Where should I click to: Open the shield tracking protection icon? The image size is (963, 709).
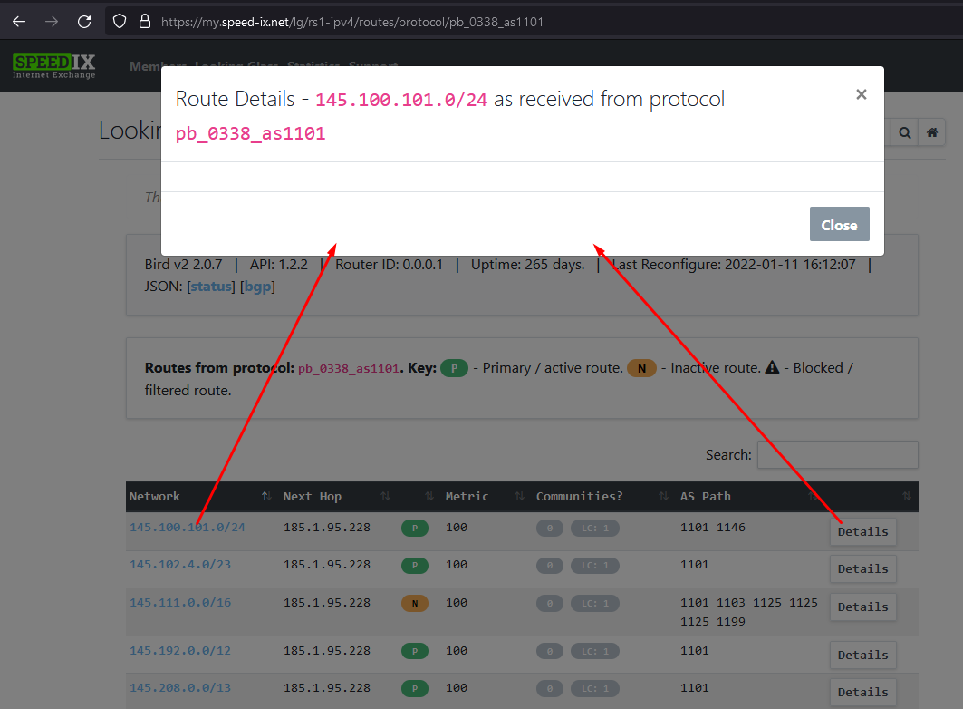(120, 22)
